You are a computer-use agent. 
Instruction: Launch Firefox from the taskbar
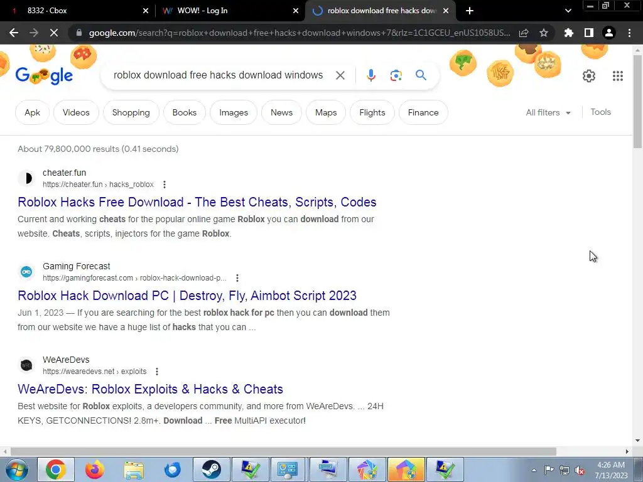click(x=94, y=469)
